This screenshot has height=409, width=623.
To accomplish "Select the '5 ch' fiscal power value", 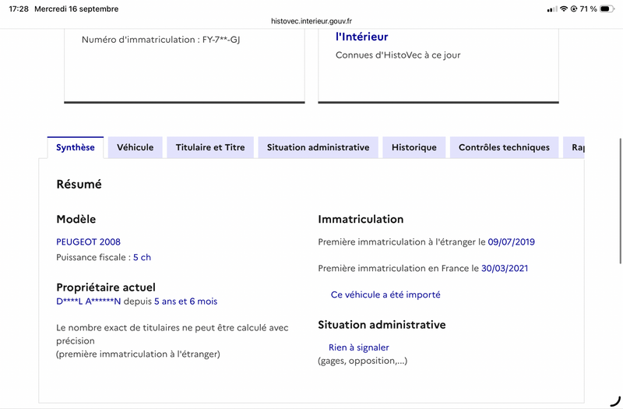I will pos(142,257).
